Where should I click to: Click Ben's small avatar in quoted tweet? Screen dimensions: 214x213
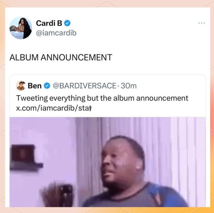(x=21, y=86)
